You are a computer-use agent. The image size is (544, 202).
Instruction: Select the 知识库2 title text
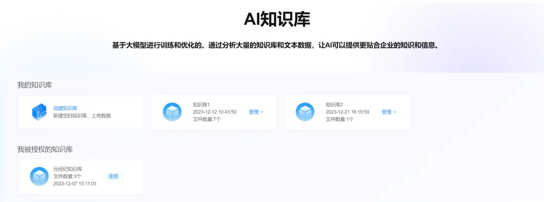pyautogui.click(x=334, y=104)
